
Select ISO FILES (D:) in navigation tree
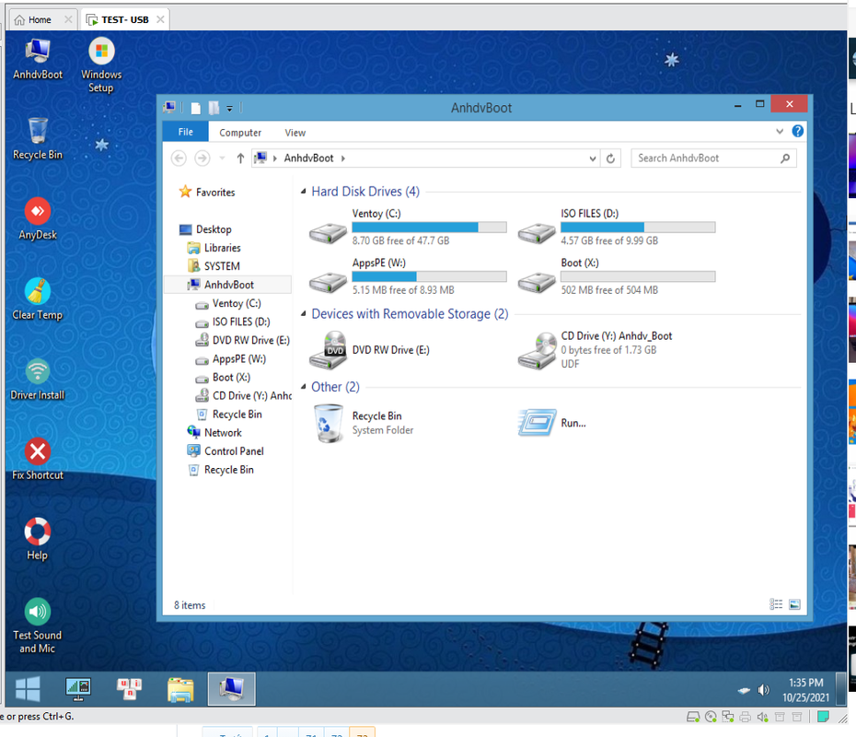pyautogui.click(x=233, y=322)
